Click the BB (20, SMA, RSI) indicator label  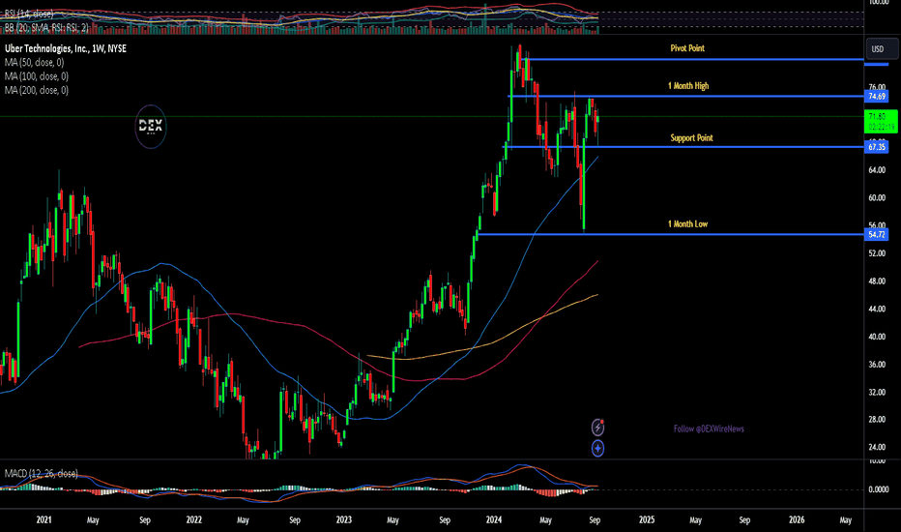tap(46, 27)
